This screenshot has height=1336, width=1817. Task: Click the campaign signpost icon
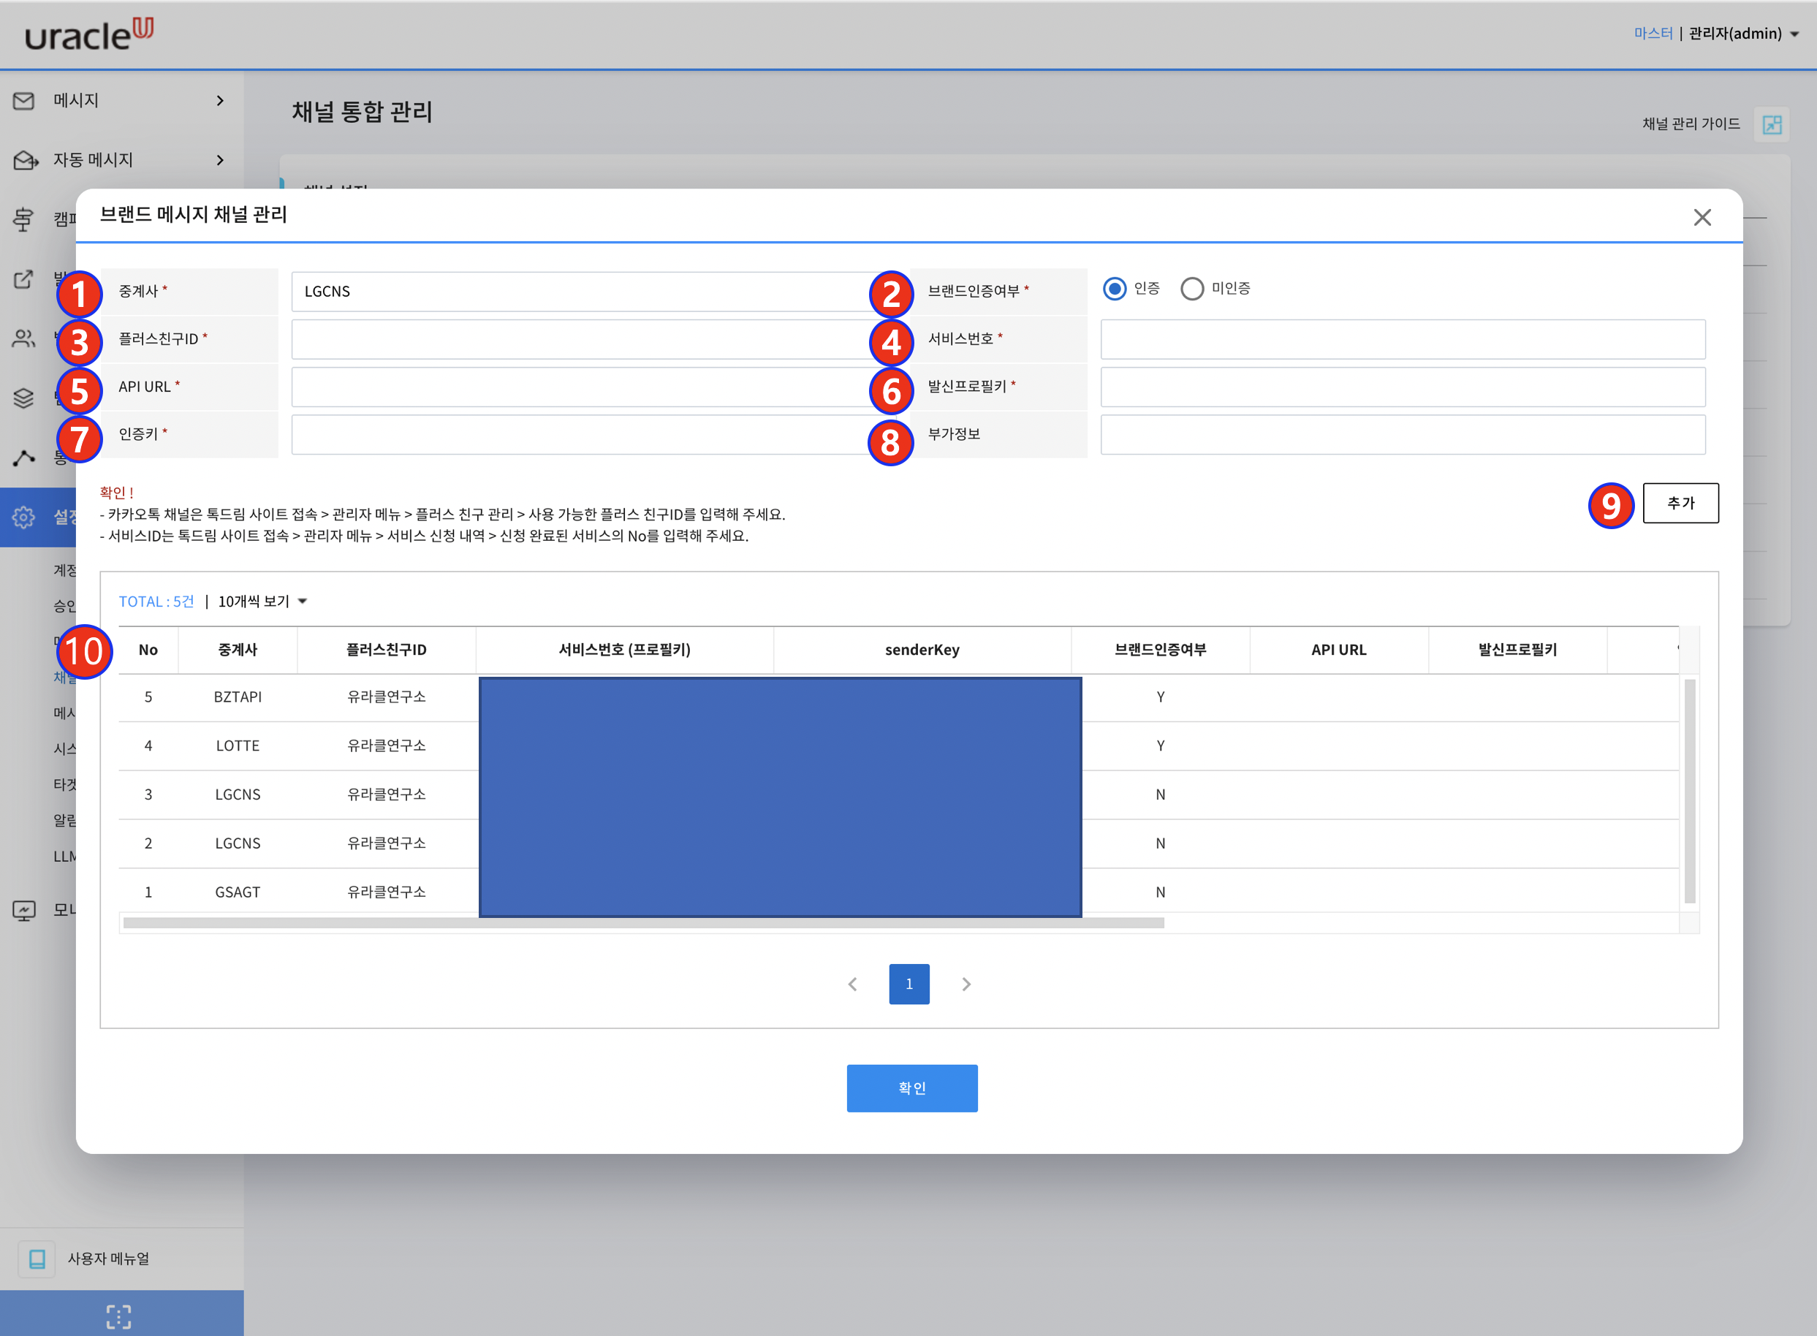coord(24,219)
